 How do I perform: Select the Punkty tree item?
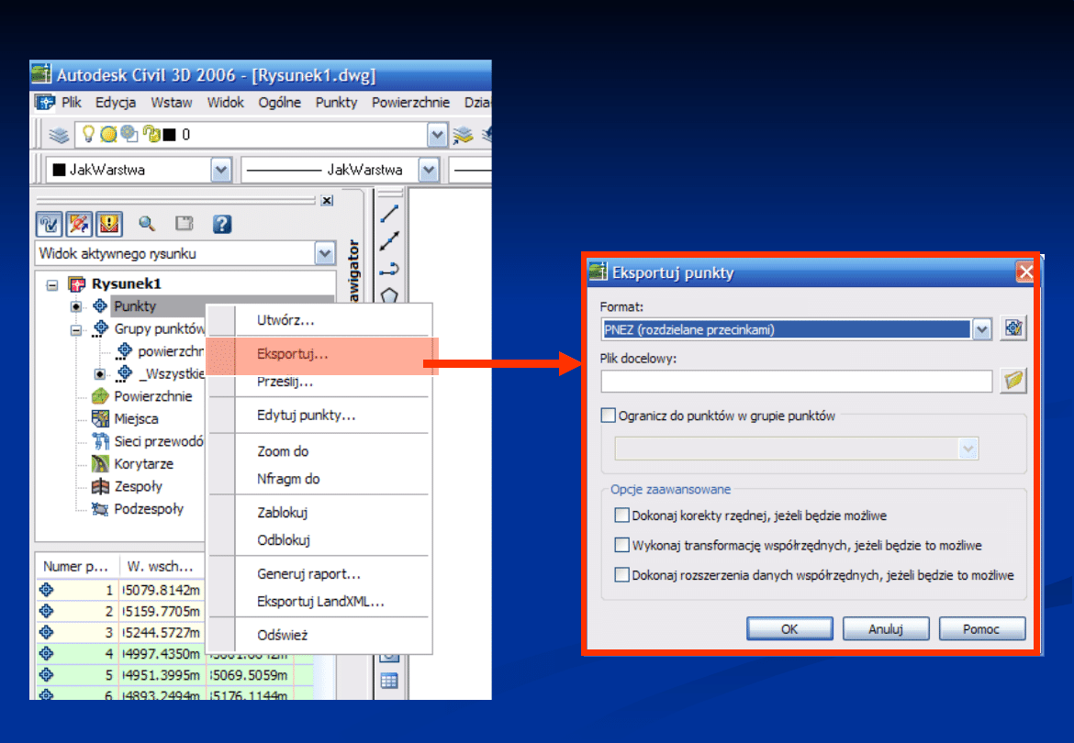tap(135, 305)
